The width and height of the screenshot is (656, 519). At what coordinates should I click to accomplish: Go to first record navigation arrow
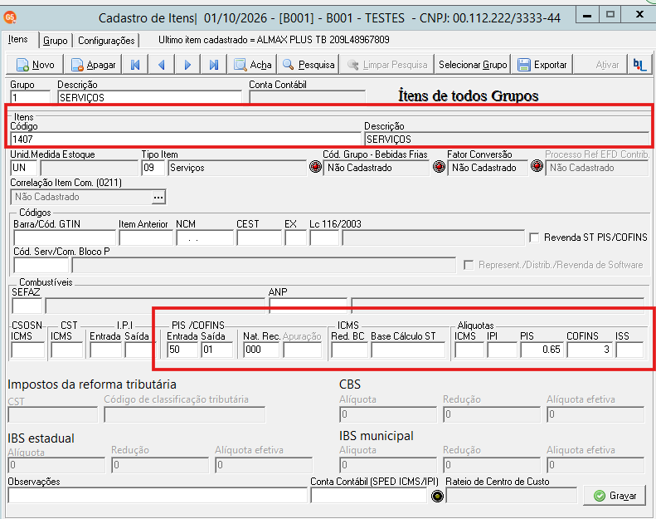(x=134, y=65)
